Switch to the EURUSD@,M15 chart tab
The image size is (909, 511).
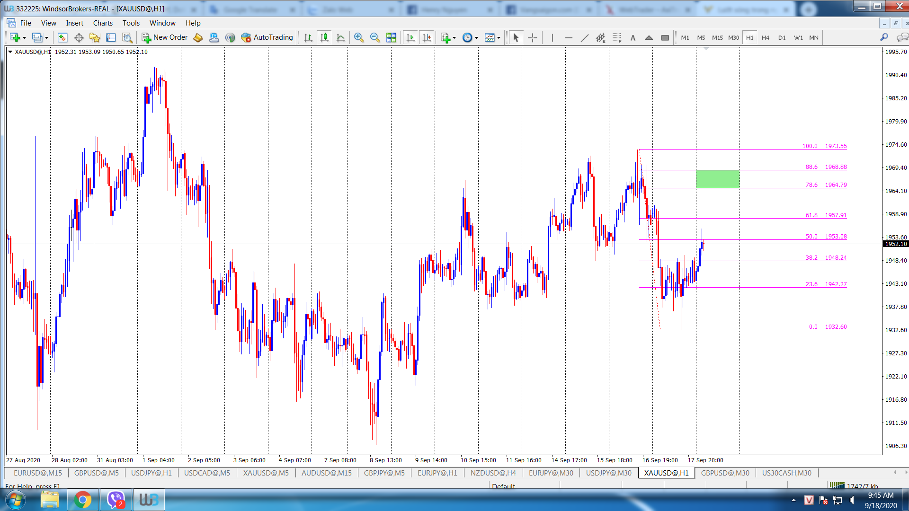click(38, 473)
